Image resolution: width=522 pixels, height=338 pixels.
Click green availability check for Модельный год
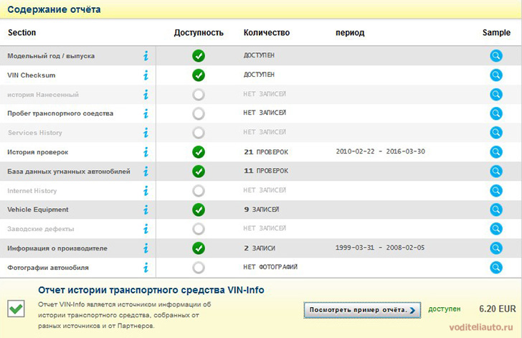point(199,55)
